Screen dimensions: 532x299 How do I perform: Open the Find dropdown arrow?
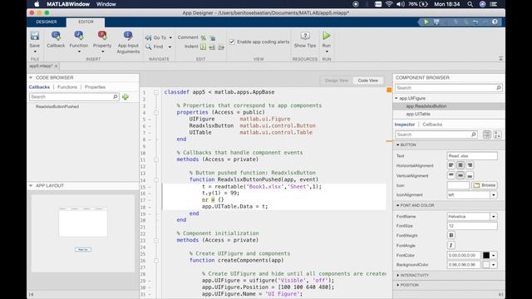[170, 47]
